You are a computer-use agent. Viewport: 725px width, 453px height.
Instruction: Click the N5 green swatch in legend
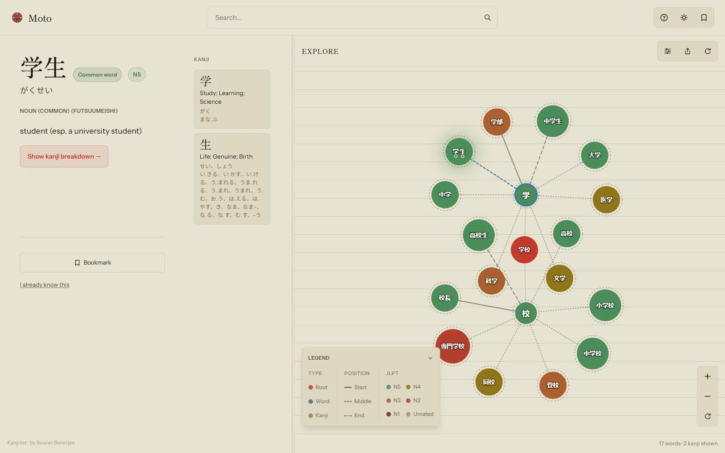(388, 387)
